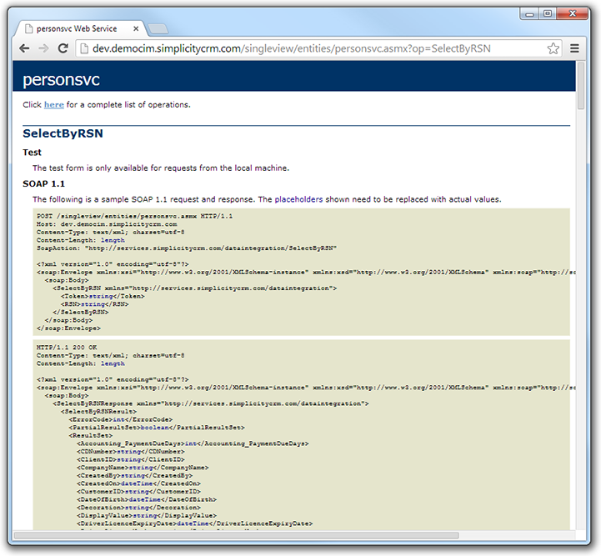Minimize the browser window
This screenshot has width=601, height=556.
[529, 14]
